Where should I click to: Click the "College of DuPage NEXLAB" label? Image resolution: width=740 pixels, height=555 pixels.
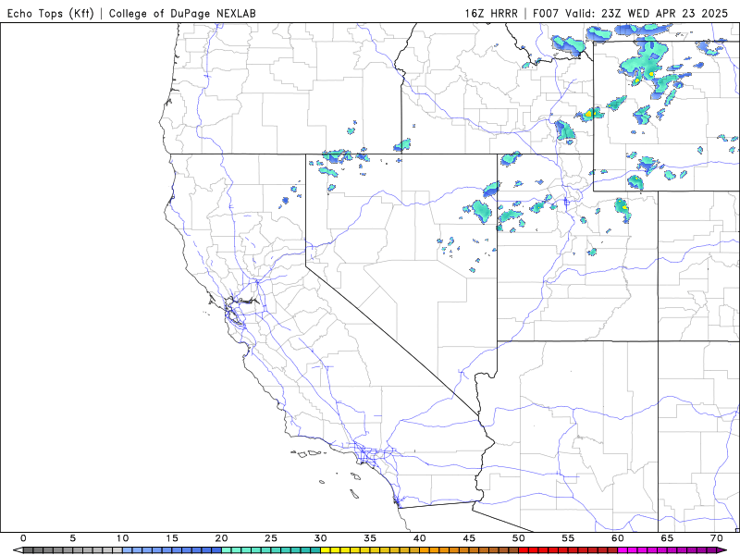(182, 13)
